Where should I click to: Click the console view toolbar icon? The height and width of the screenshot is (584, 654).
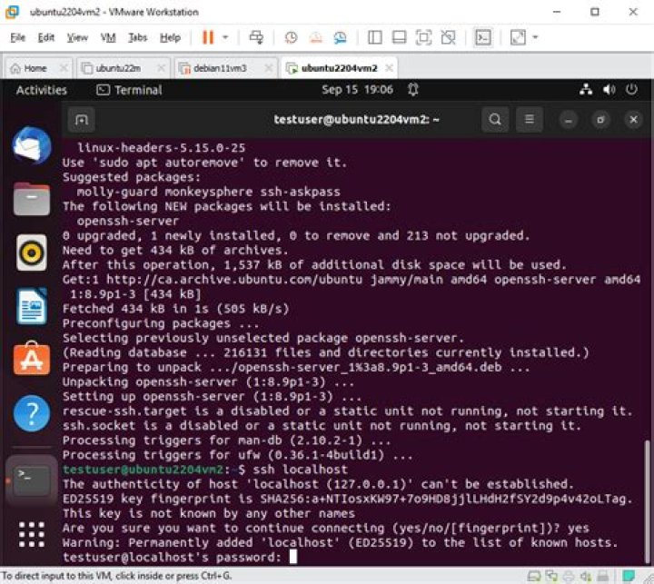coord(483,37)
